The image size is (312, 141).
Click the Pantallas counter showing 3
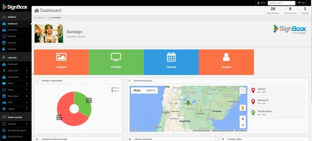pos(305,11)
